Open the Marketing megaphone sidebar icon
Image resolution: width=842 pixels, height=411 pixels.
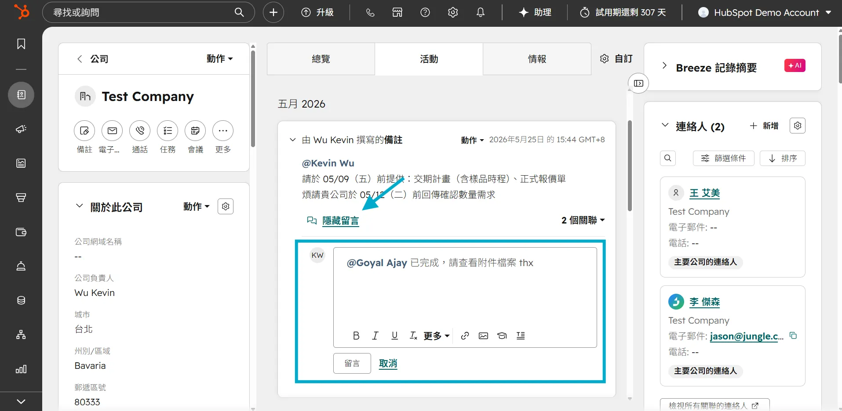point(21,129)
